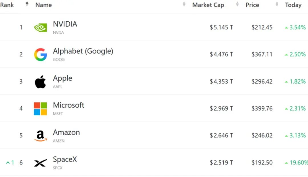This screenshot has width=308, height=177.
Task: Click the Google G logo
Action: point(40,55)
